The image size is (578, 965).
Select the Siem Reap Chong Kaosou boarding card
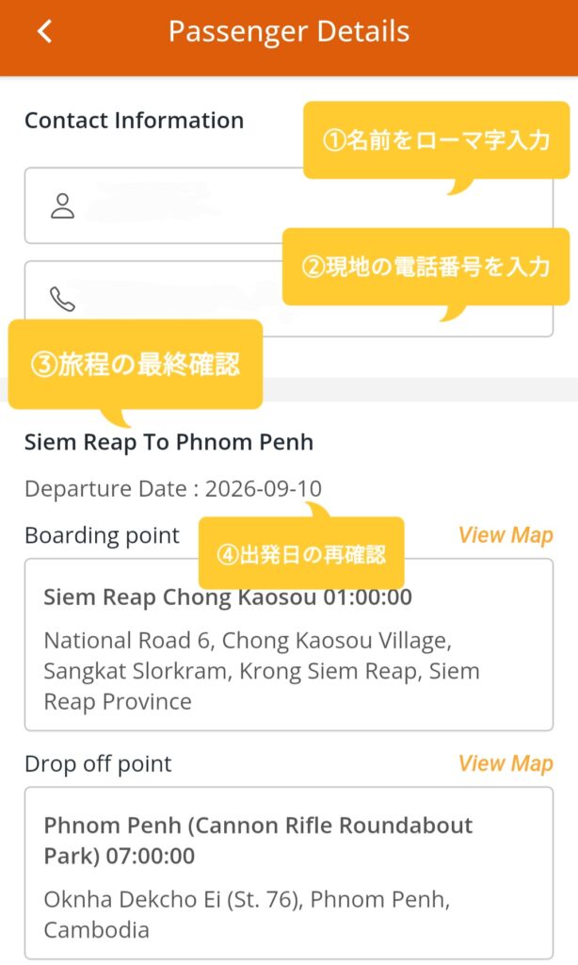pos(288,645)
